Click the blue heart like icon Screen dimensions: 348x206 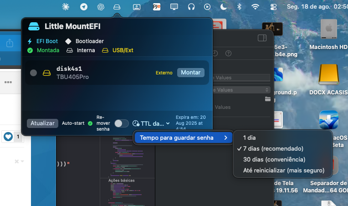8,137
